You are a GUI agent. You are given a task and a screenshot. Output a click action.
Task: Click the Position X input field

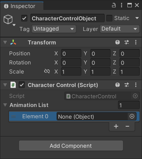71,53
